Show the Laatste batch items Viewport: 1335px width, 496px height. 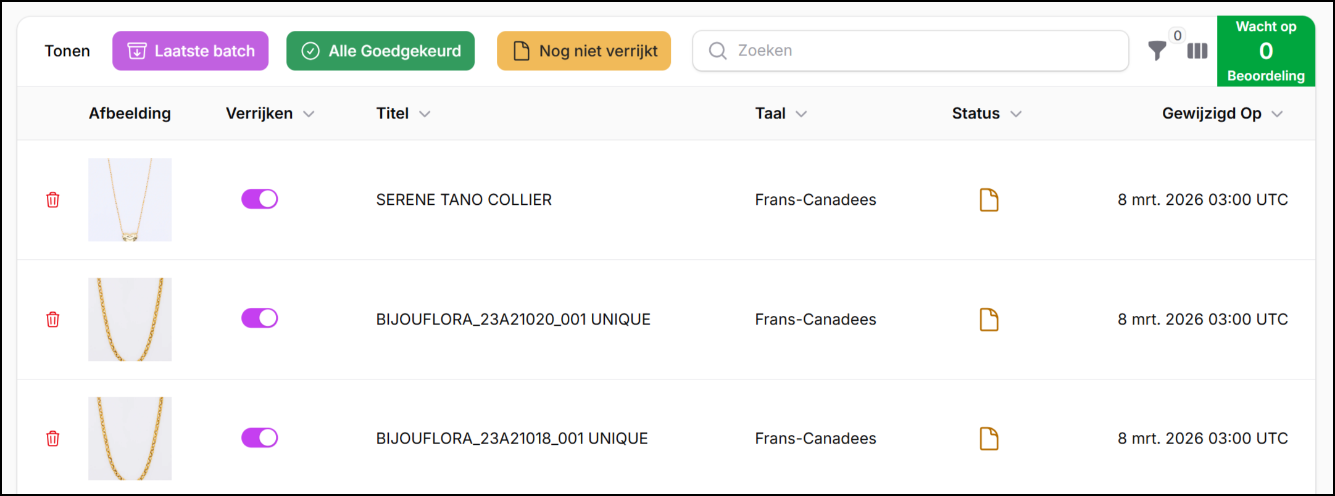point(190,51)
